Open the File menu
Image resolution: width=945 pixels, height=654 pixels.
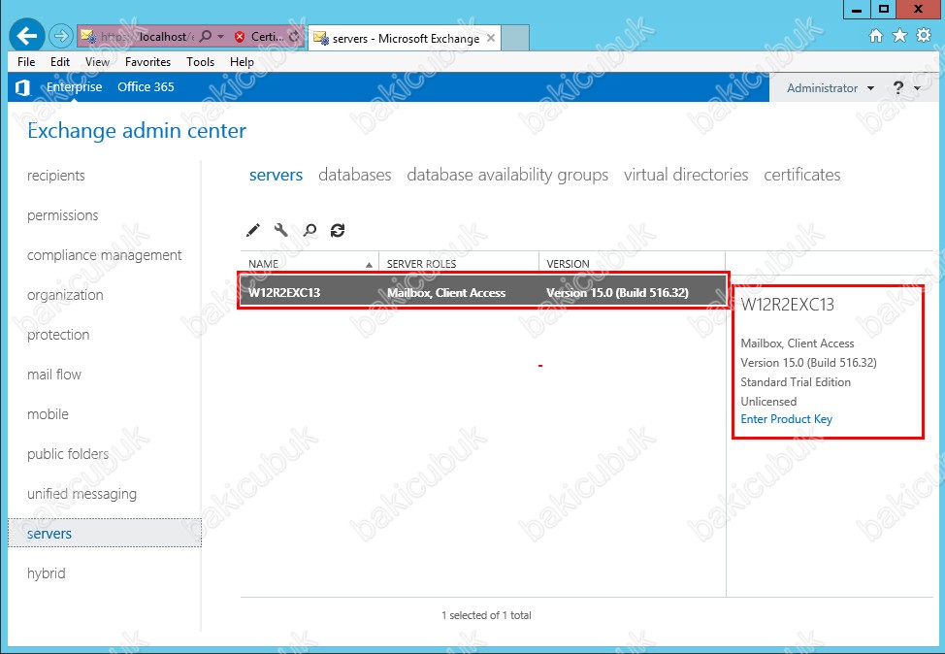(26, 61)
